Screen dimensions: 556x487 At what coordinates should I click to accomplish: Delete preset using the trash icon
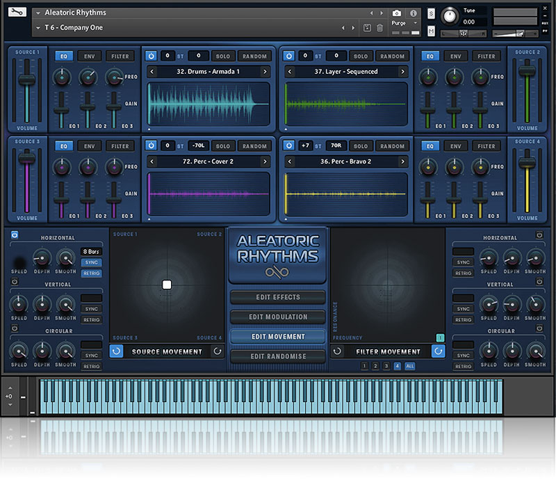pyautogui.click(x=379, y=28)
